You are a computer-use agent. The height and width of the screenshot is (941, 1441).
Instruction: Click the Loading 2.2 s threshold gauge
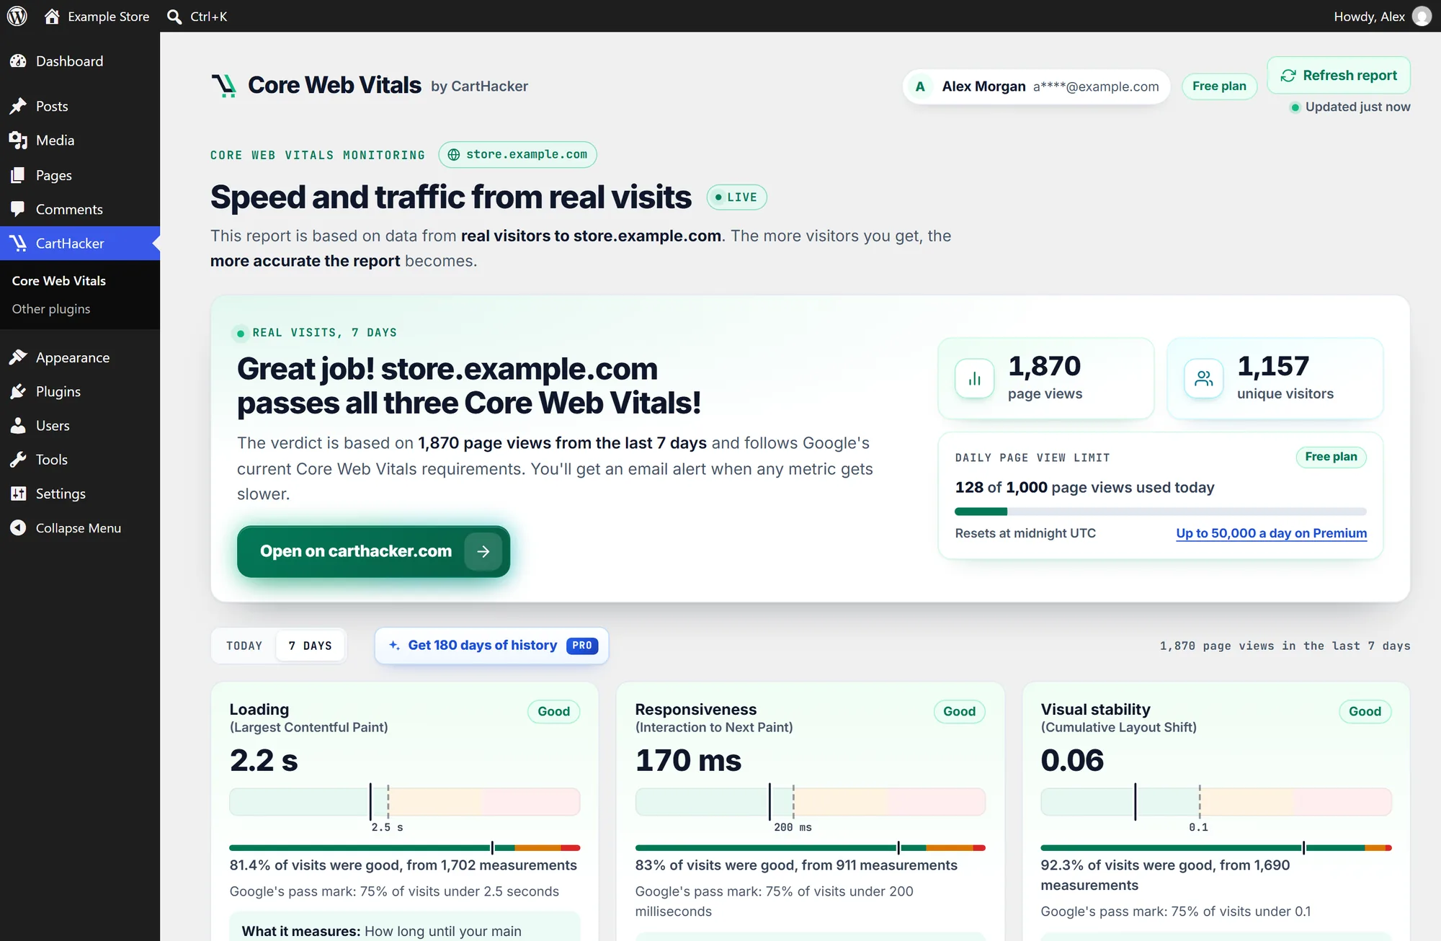pos(404,801)
